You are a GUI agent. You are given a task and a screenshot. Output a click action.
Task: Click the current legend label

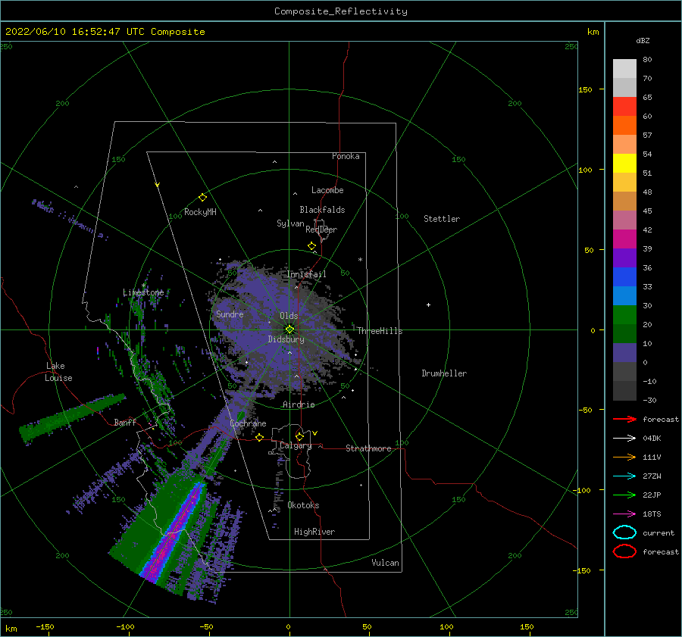click(659, 532)
